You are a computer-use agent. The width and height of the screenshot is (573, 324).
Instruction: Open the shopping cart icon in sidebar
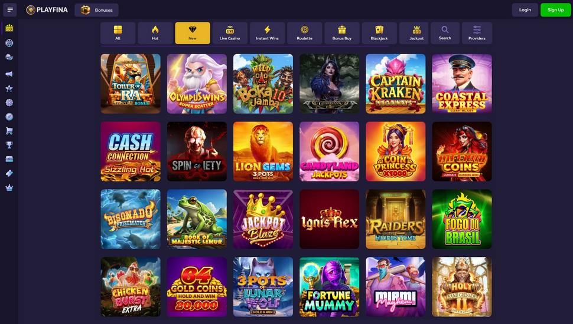click(9, 131)
